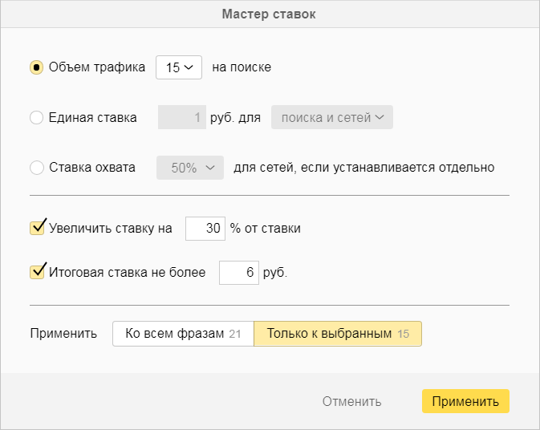Viewport: 540px width, 430px height.
Task: Open the 50% coverage bid dropdown
Action: pos(189,168)
